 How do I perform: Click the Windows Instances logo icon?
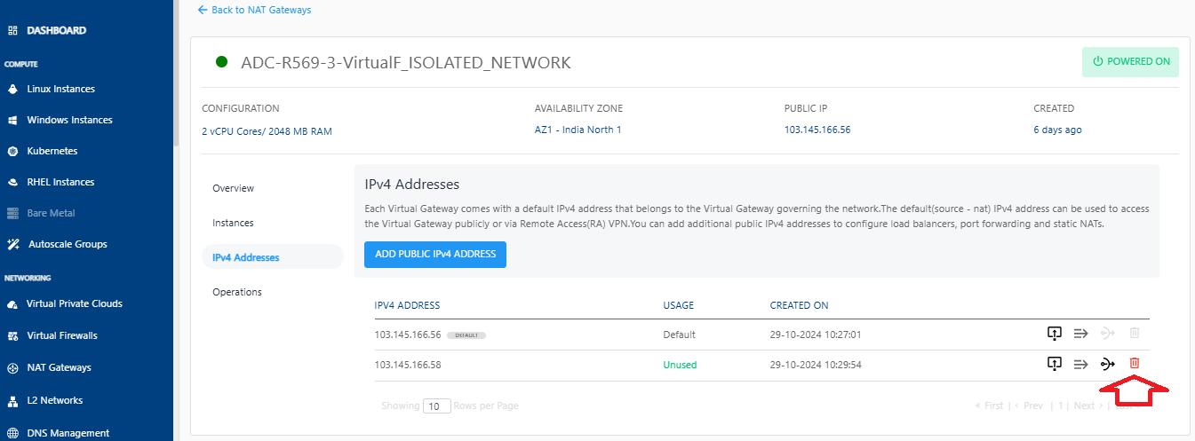click(x=12, y=120)
